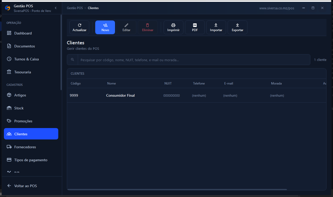Click the Clientes breadcrumb item
333x197 pixels.
coord(93,8)
